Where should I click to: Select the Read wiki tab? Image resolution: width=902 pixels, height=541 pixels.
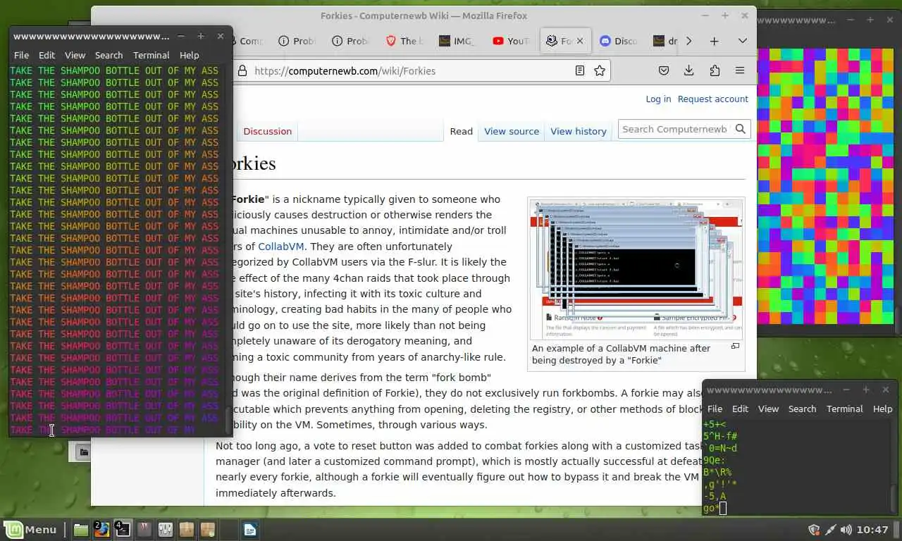461,131
